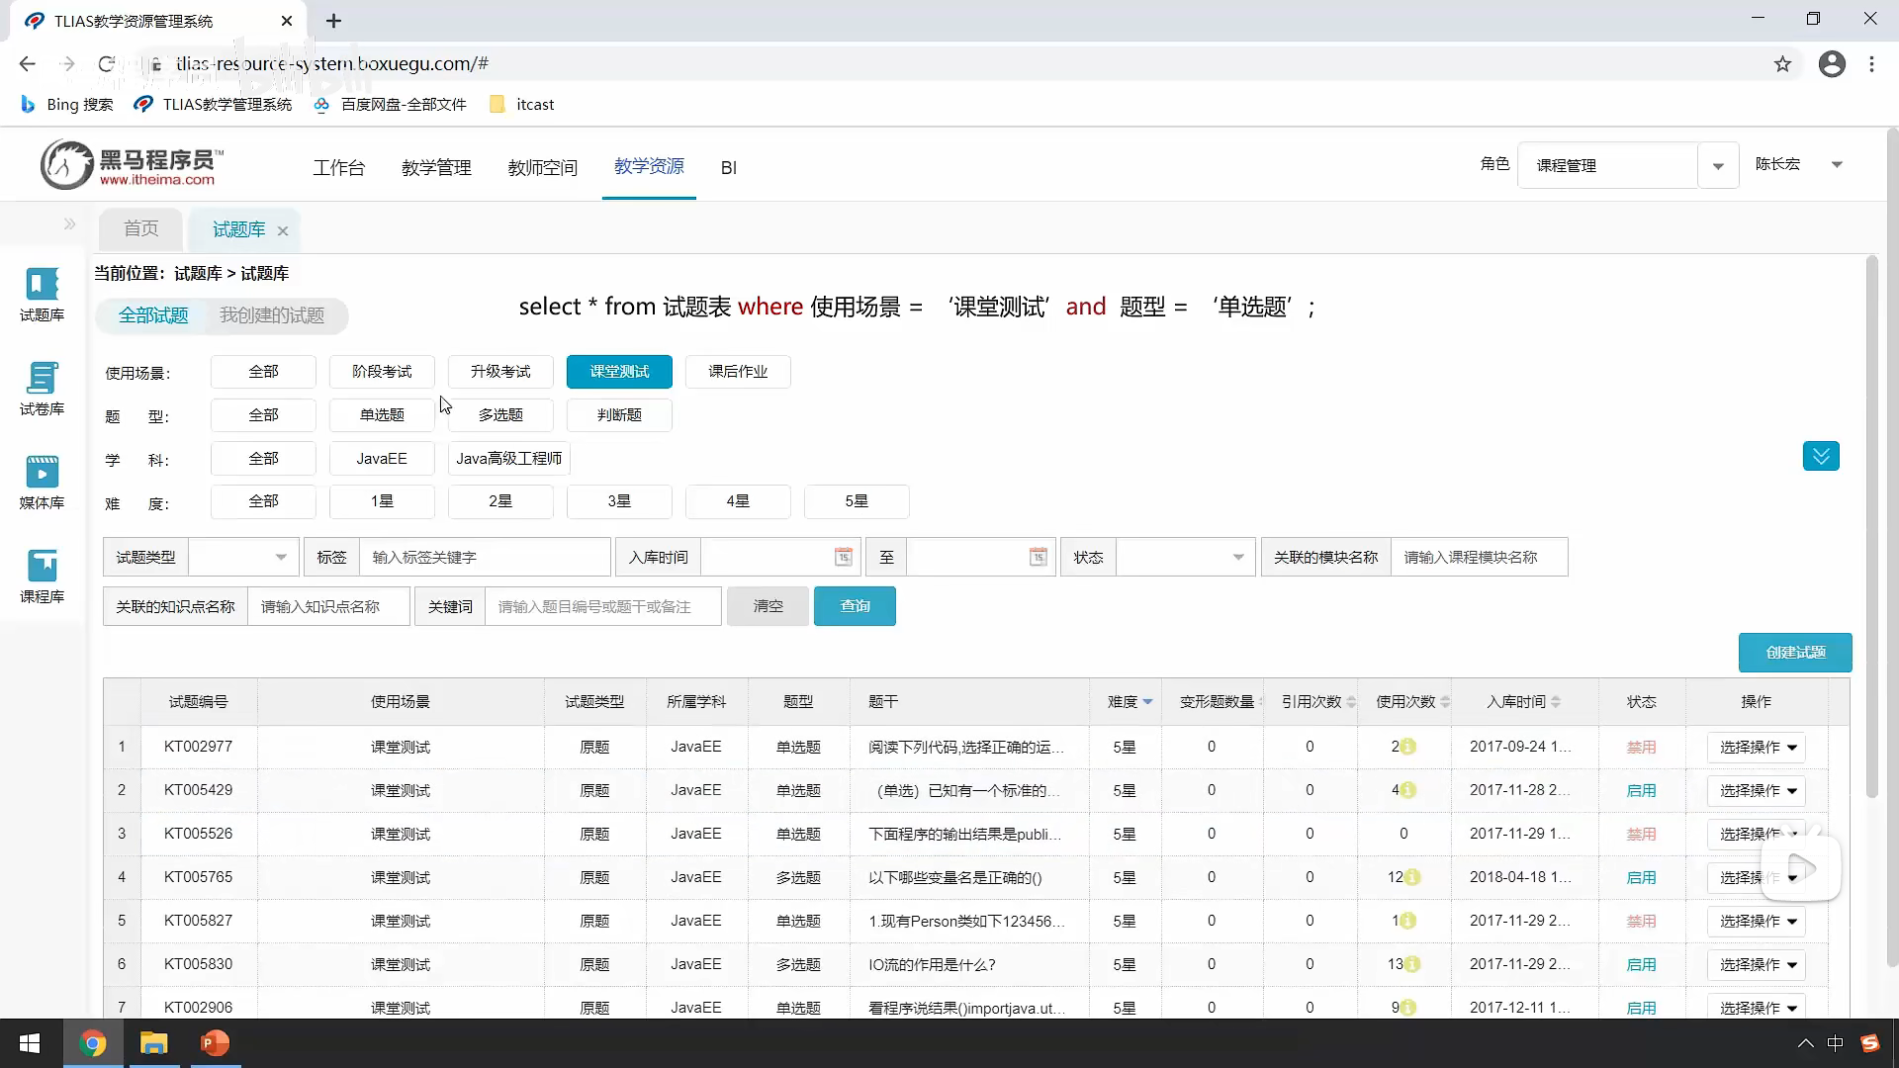
Task: Click the 查询 search button
Action: 855,606
